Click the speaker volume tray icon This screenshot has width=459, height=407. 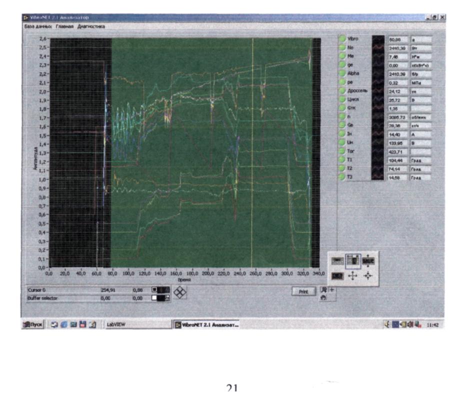386,324
